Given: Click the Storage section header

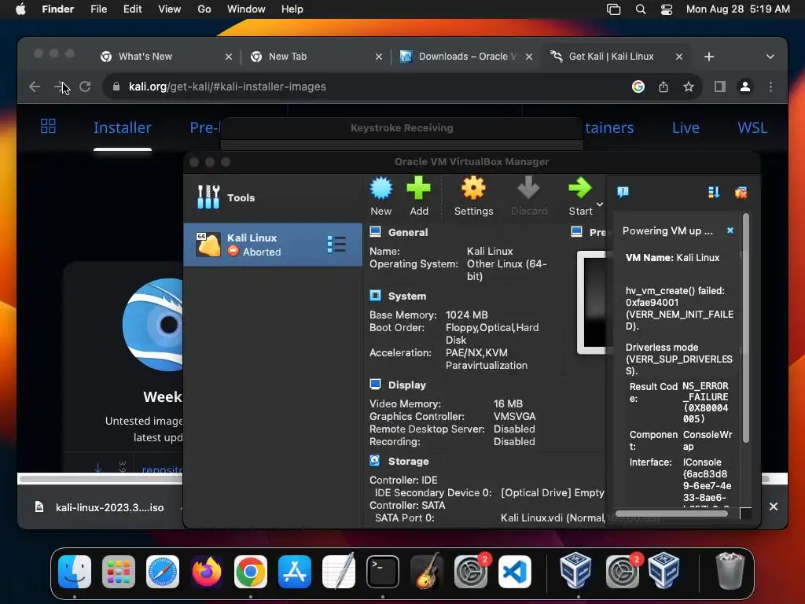Looking at the screenshot, I should point(408,461).
